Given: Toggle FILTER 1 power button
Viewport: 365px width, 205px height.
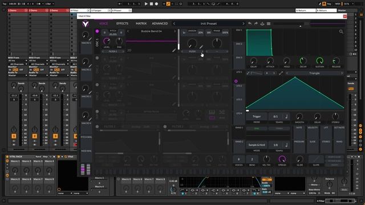Looking at the screenshot, I should tap(97, 126).
